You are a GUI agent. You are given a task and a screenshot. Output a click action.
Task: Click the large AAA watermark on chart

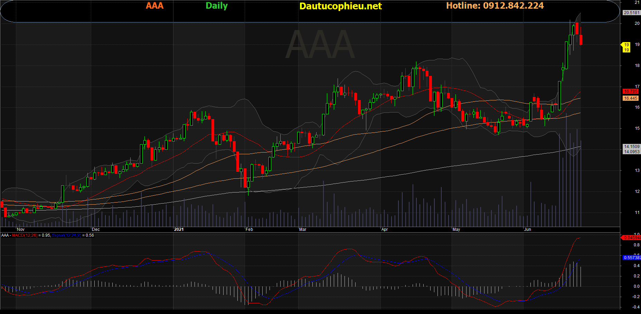pyautogui.click(x=320, y=45)
